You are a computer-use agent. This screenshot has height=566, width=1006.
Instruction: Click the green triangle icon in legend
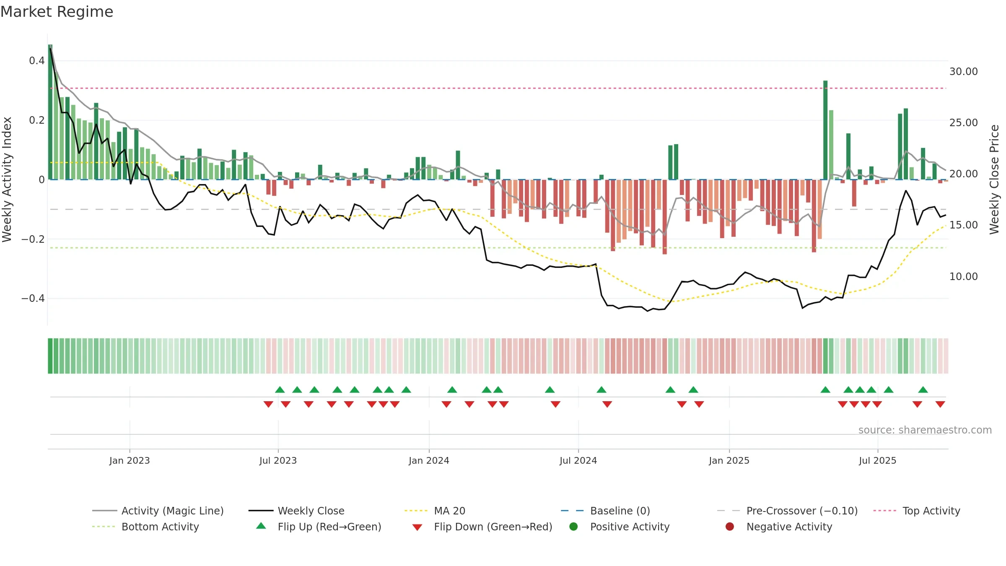coord(261,526)
